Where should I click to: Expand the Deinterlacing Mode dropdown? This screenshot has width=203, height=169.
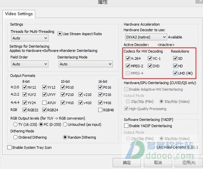tap(86, 64)
